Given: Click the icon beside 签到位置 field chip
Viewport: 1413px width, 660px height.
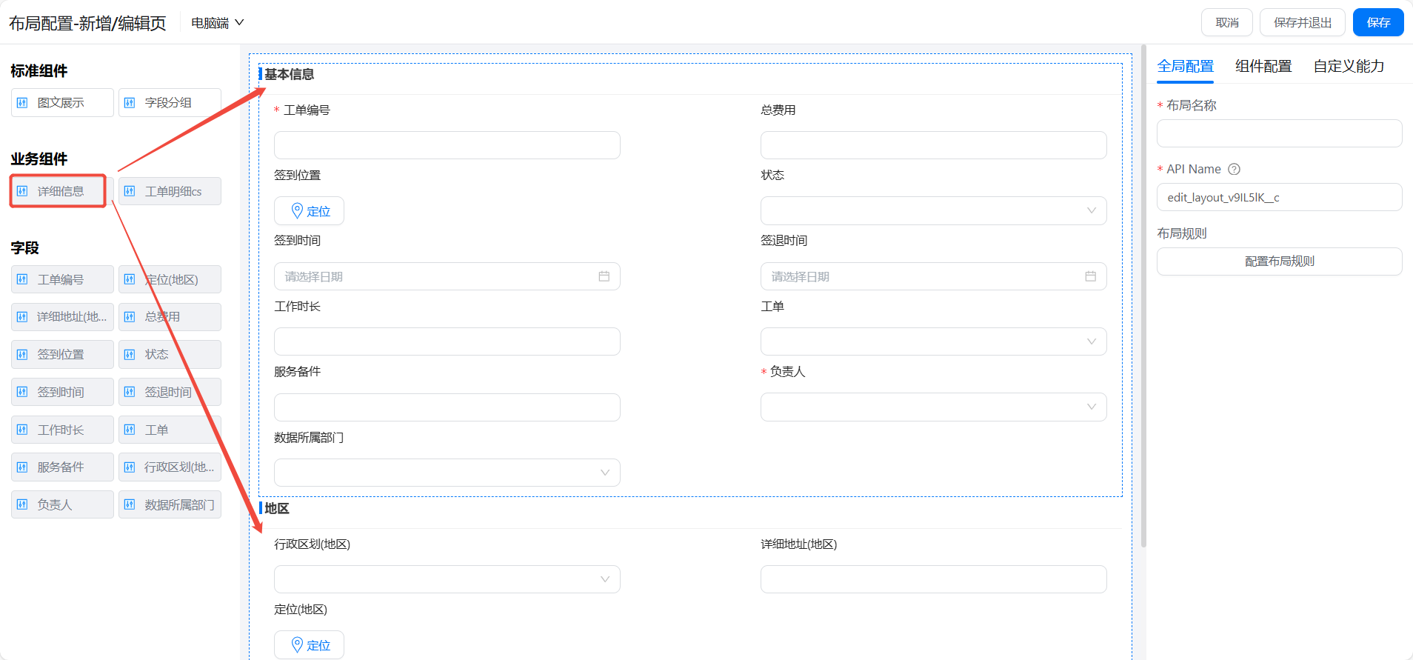Looking at the screenshot, I should 22,354.
